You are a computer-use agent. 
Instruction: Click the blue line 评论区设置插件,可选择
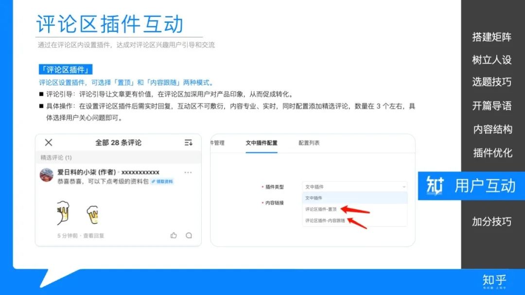[x=126, y=82]
